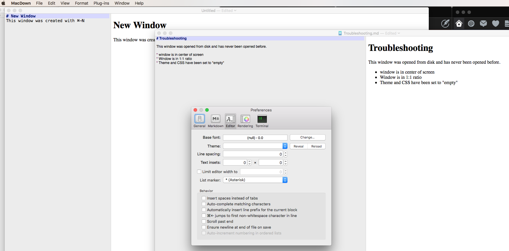Click the Line spacing stepper
This screenshot has width=509, height=251.
[x=285, y=154]
